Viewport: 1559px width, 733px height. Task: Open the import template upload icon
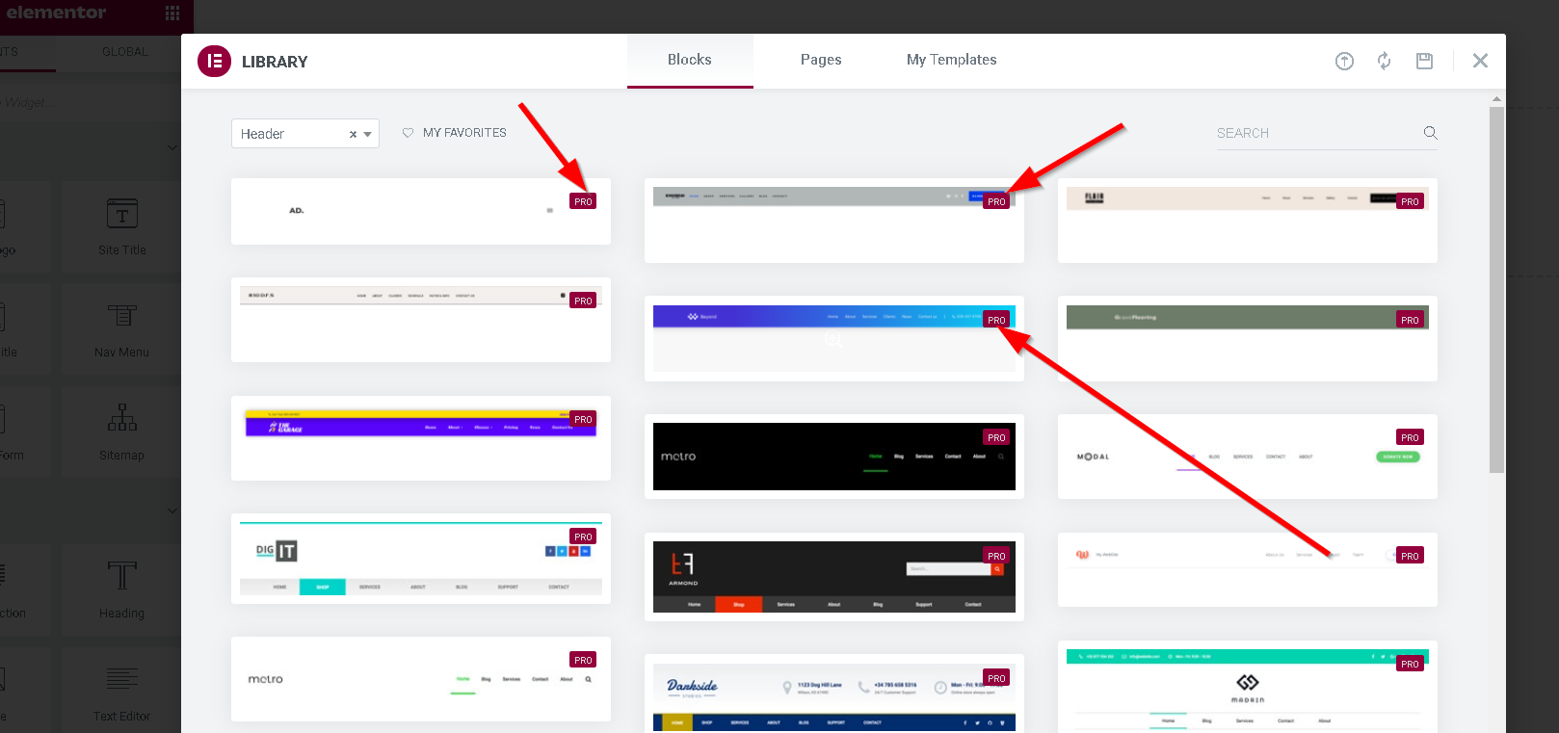tap(1344, 61)
